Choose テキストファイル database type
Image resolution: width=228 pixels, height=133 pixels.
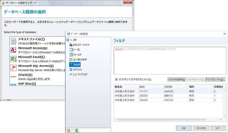click(x=31, y=39)
